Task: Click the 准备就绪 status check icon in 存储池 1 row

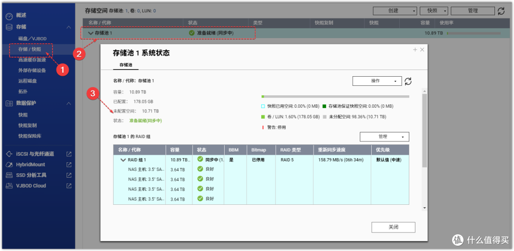Action: [192, 33]
